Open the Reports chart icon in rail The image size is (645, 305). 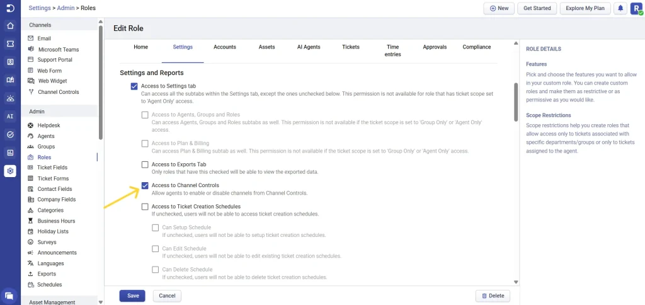[x=10, y=152]
